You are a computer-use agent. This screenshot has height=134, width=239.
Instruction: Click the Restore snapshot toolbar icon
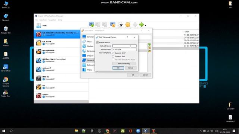[x=105, y=25]
